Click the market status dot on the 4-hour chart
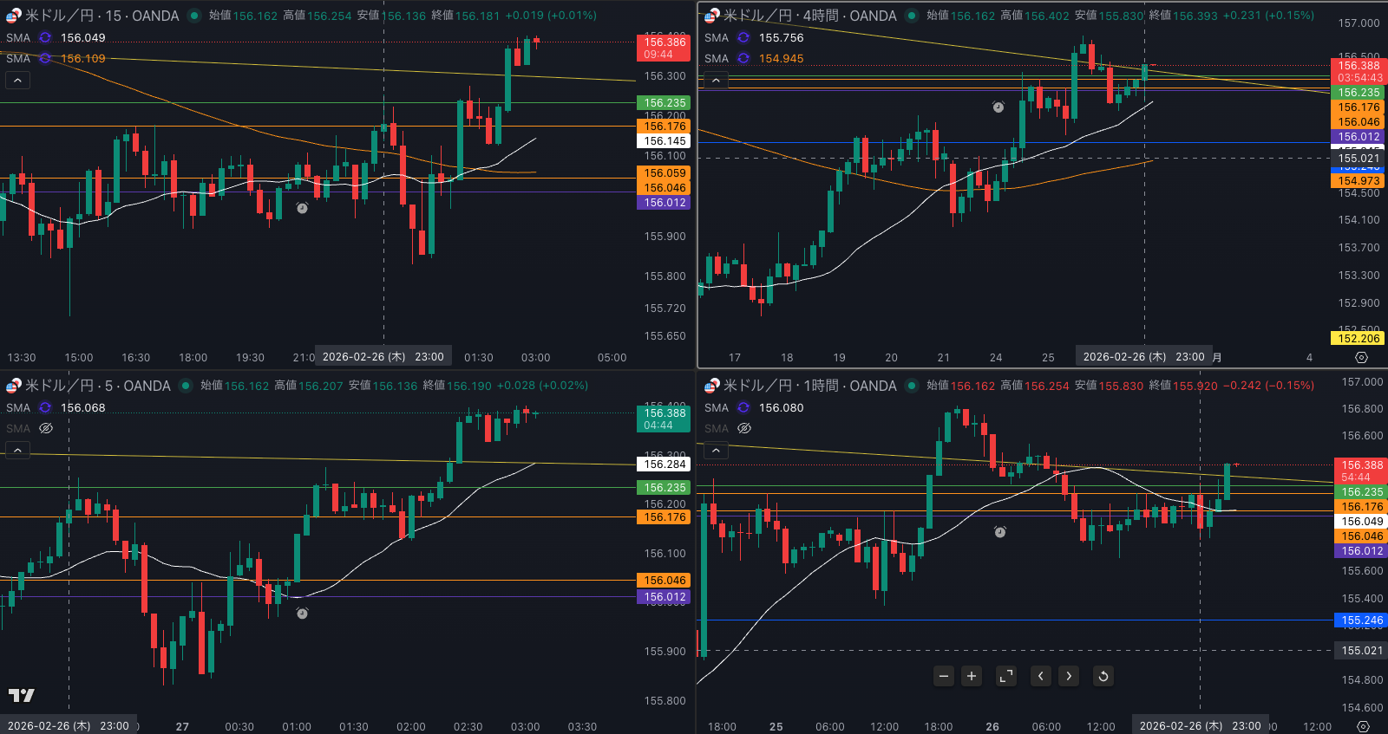1388x734 pixels. tap(912, 16)
